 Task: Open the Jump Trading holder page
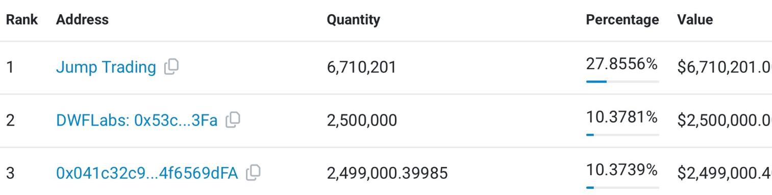coord(106,67)
